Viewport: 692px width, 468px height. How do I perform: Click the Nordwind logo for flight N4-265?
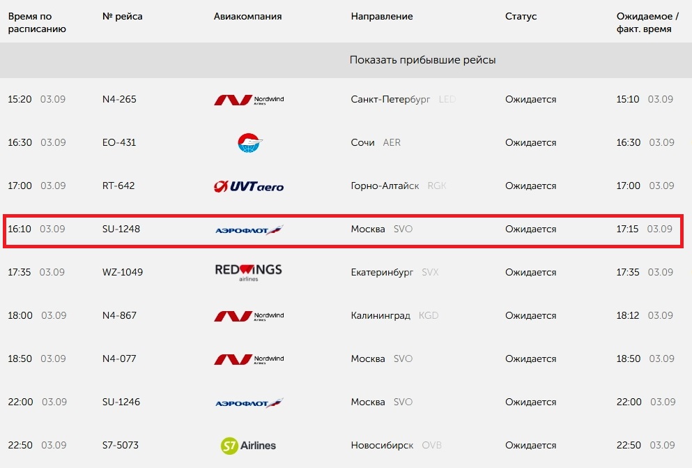[249, 100]
